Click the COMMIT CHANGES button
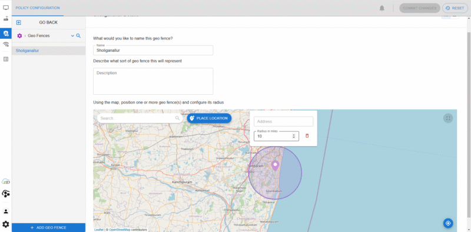 coord(420,8)
